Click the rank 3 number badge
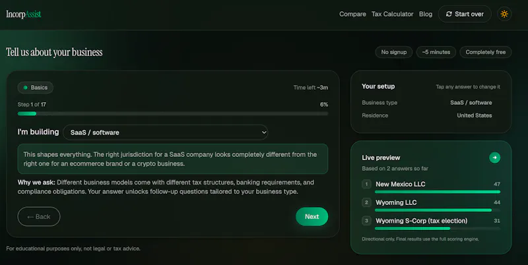Screen dimensions: 528x265 pyautogui.click(x=366, y=221)
